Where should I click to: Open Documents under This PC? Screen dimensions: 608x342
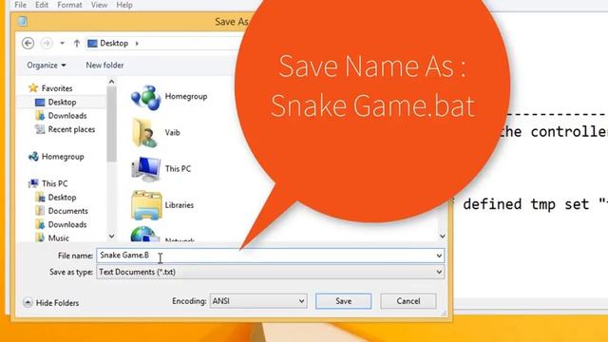pyautogui.click(x=67, y=211)
